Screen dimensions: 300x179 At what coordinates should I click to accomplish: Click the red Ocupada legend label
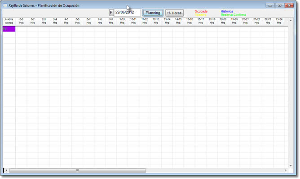(x=201, y=11)
